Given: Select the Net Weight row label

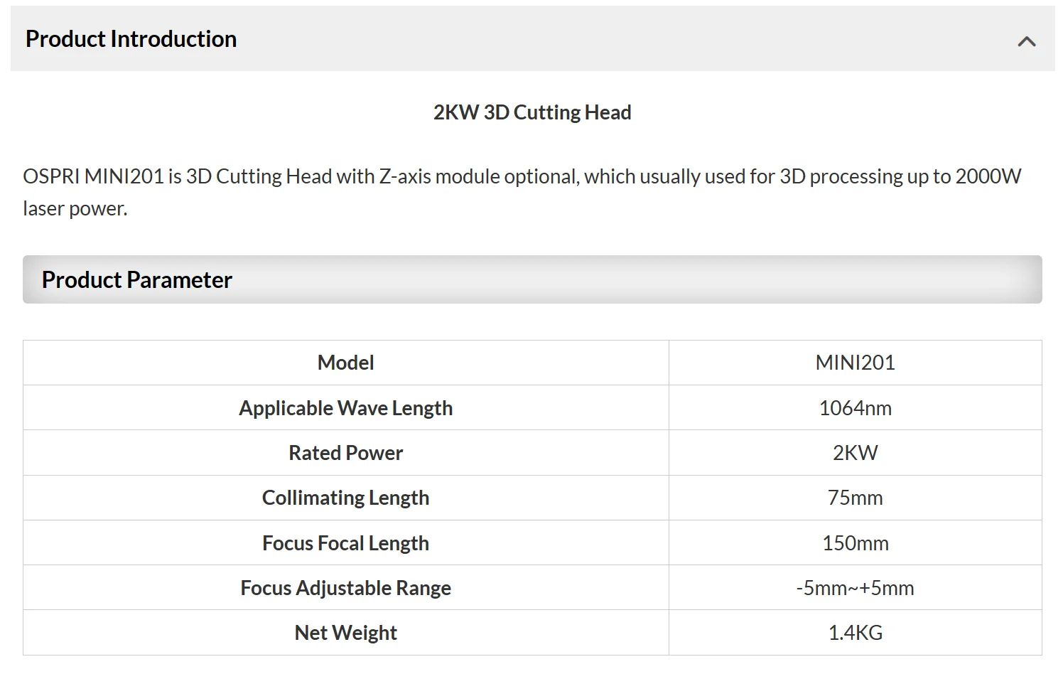Looking at the screenshot, I should (345, 633).
